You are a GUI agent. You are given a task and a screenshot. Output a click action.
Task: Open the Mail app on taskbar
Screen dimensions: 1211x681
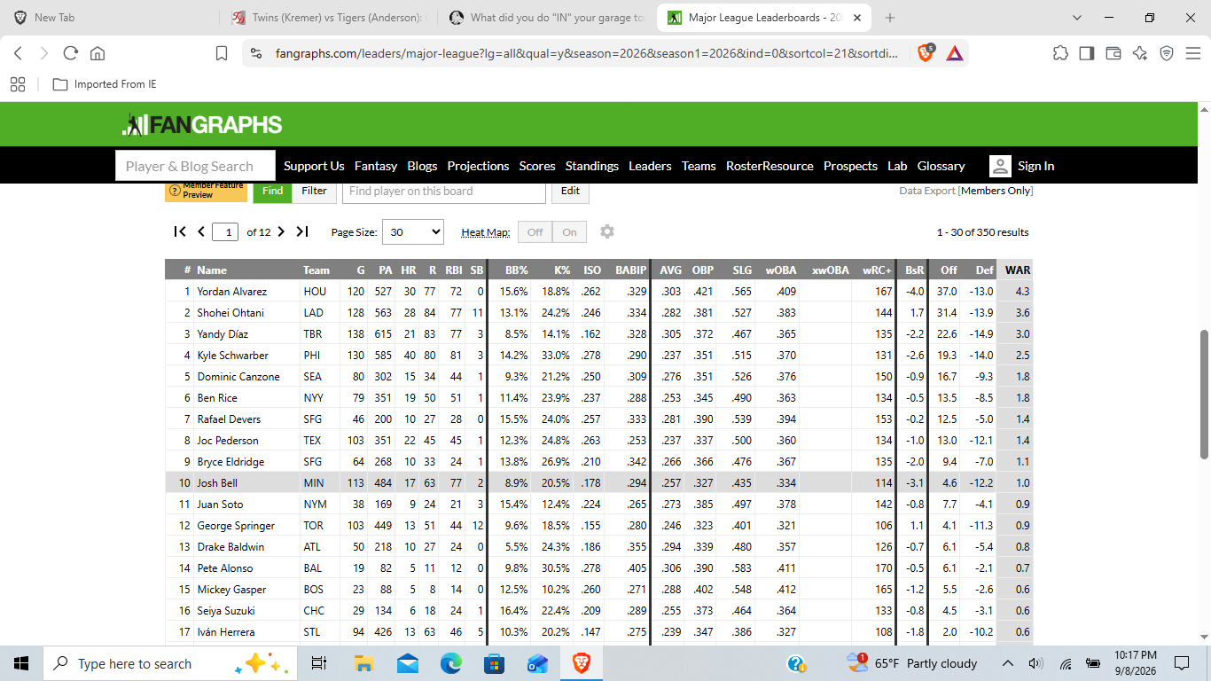pyautogui.click(x=408, y=663)
